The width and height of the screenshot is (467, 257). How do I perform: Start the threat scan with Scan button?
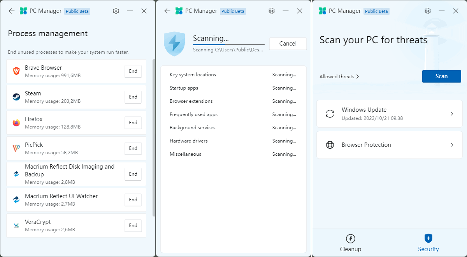[x=441, y=76]
